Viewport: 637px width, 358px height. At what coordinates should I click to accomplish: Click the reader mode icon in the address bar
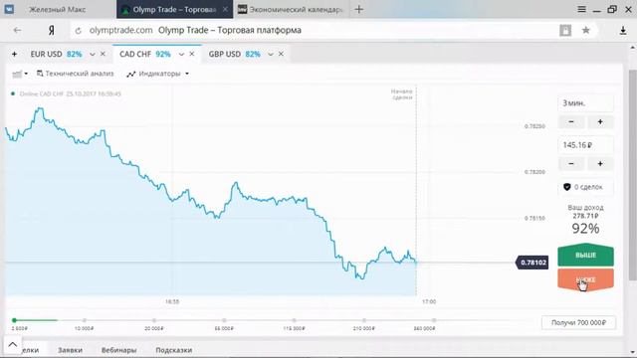(565, 30)
